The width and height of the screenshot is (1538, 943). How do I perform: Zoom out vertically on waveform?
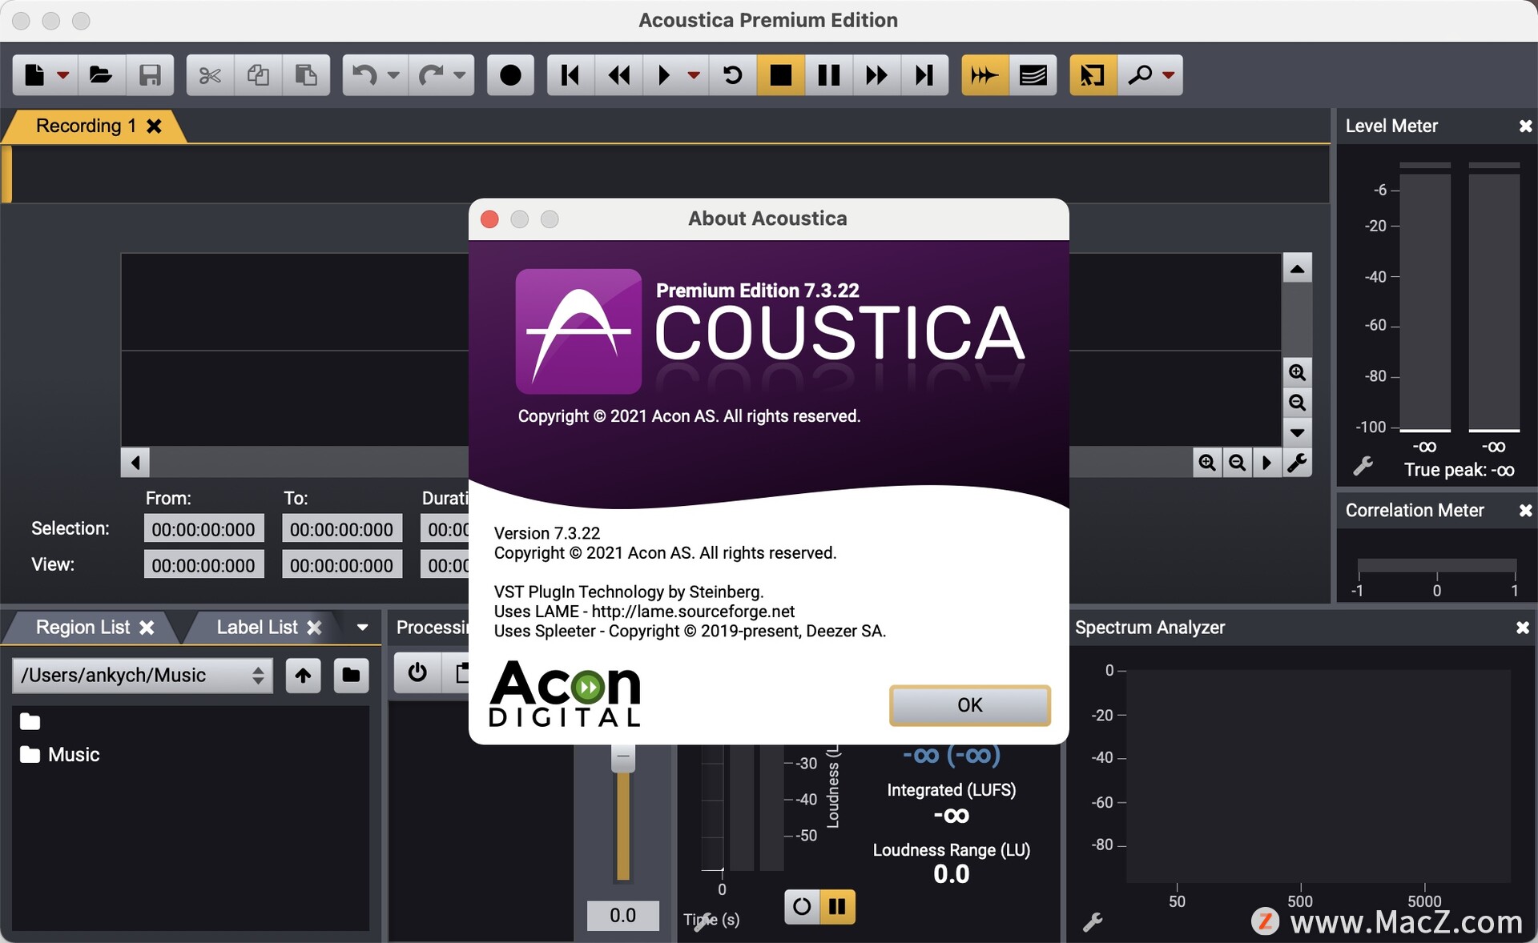pyautogui.click(x=1297, y=403)
